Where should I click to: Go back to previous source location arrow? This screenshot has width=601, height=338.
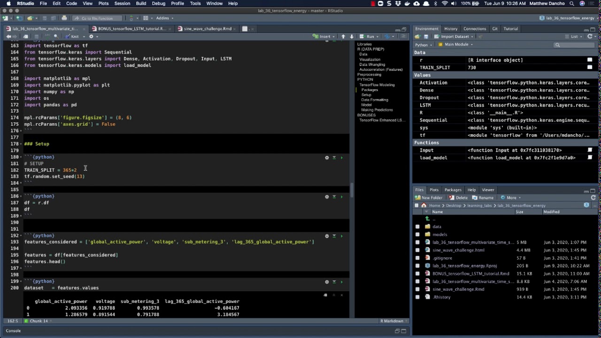click(8, 37)
